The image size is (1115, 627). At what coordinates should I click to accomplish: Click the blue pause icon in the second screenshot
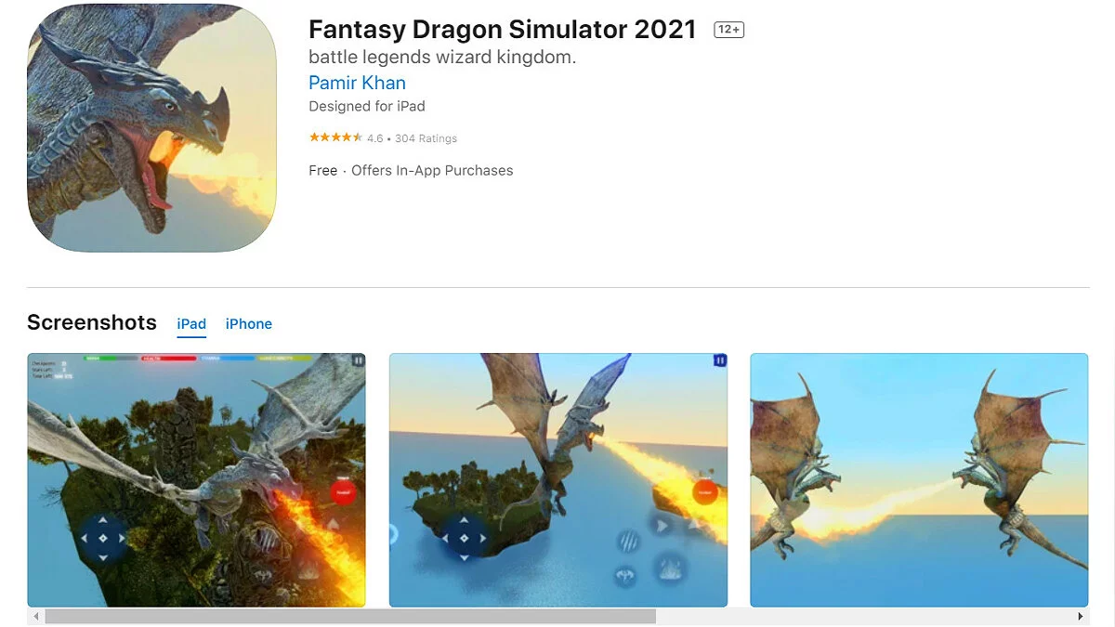[719, 360]
